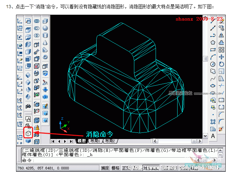This screenshot has width=228, height=173.
Task: Click the command window scroll up arrow
Action: (x=220, y=150)
